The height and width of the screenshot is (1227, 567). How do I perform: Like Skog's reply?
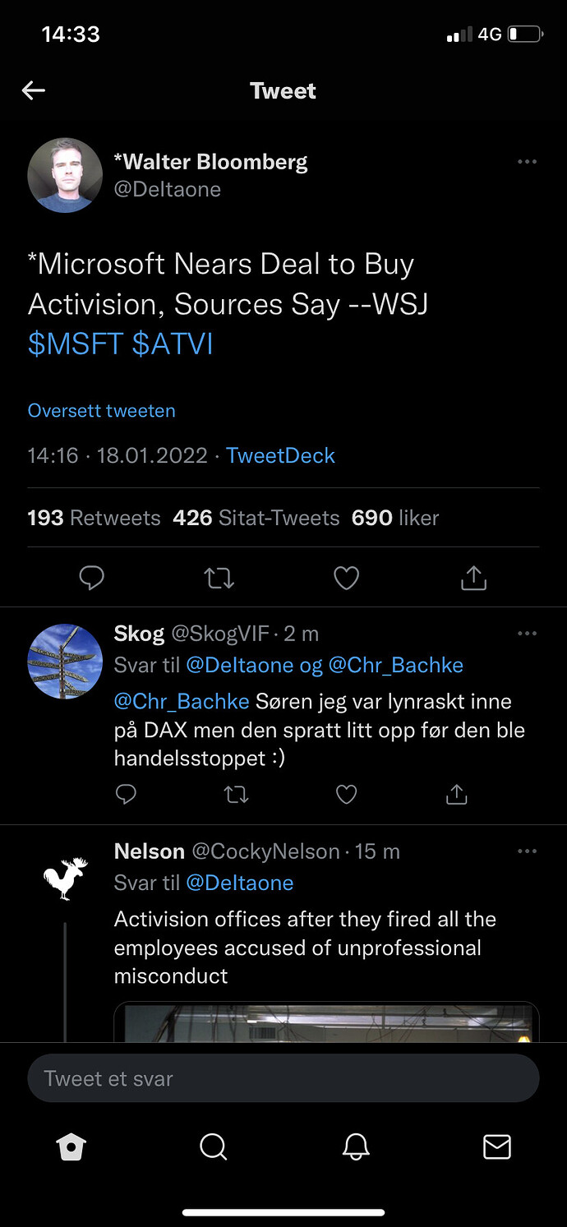coord(346,794)
